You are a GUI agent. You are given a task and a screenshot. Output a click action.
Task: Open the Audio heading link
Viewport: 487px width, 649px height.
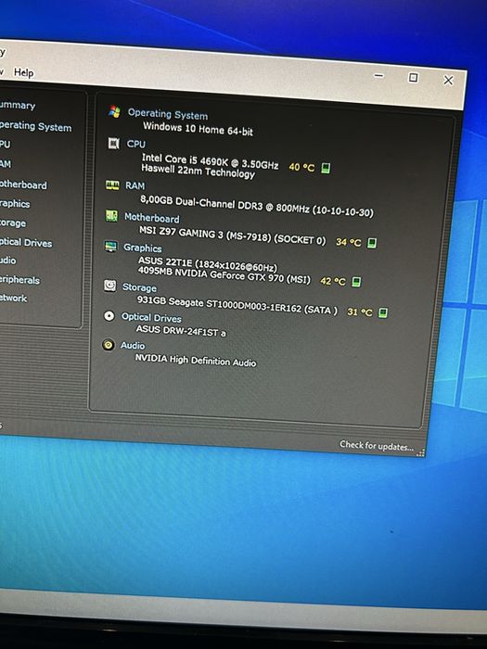coord(133,345)
